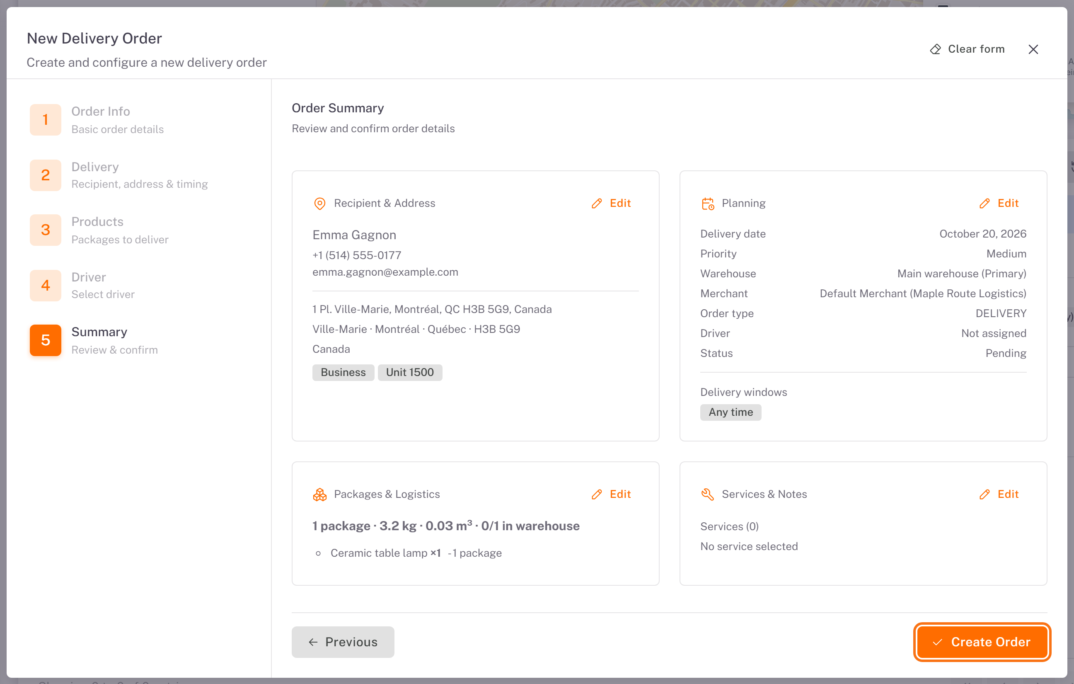The image size is (1074, 684).
Task: Click the location pin icon in Recipient & Address
Action: pos(320,204)
